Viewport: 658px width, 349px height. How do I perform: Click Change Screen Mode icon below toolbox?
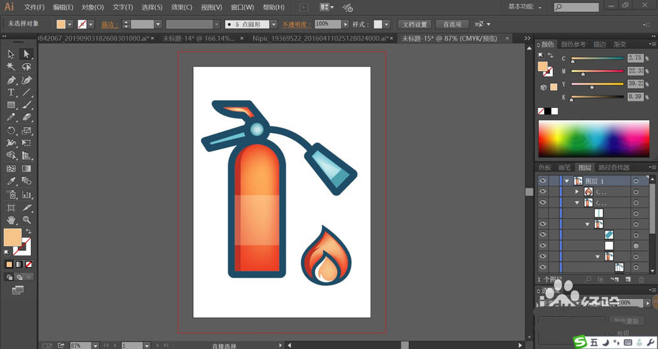point(18,290)
